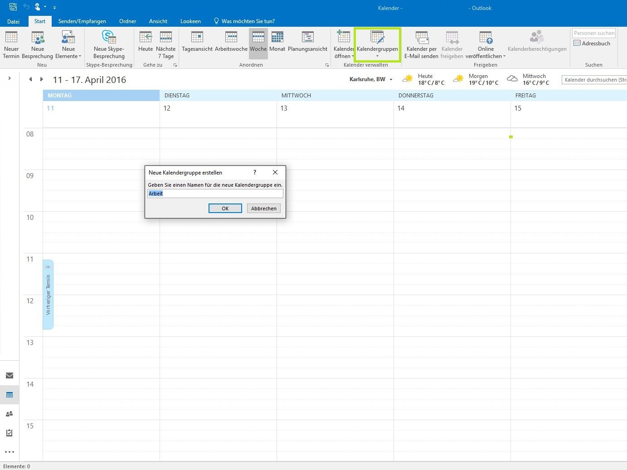Open the Ordner tab
Image resolution: width=627 pixels, height=470 pixels.
(x=128, y=21)
